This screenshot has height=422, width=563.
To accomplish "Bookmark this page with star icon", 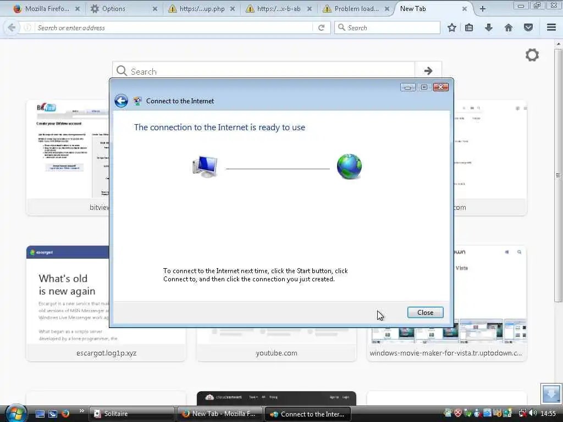I will click(452, 27).
